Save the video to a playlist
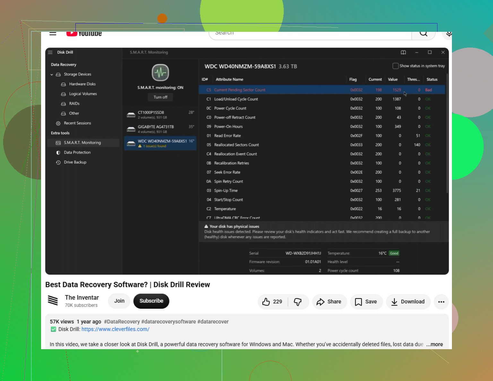 click(x=366, y=302)
